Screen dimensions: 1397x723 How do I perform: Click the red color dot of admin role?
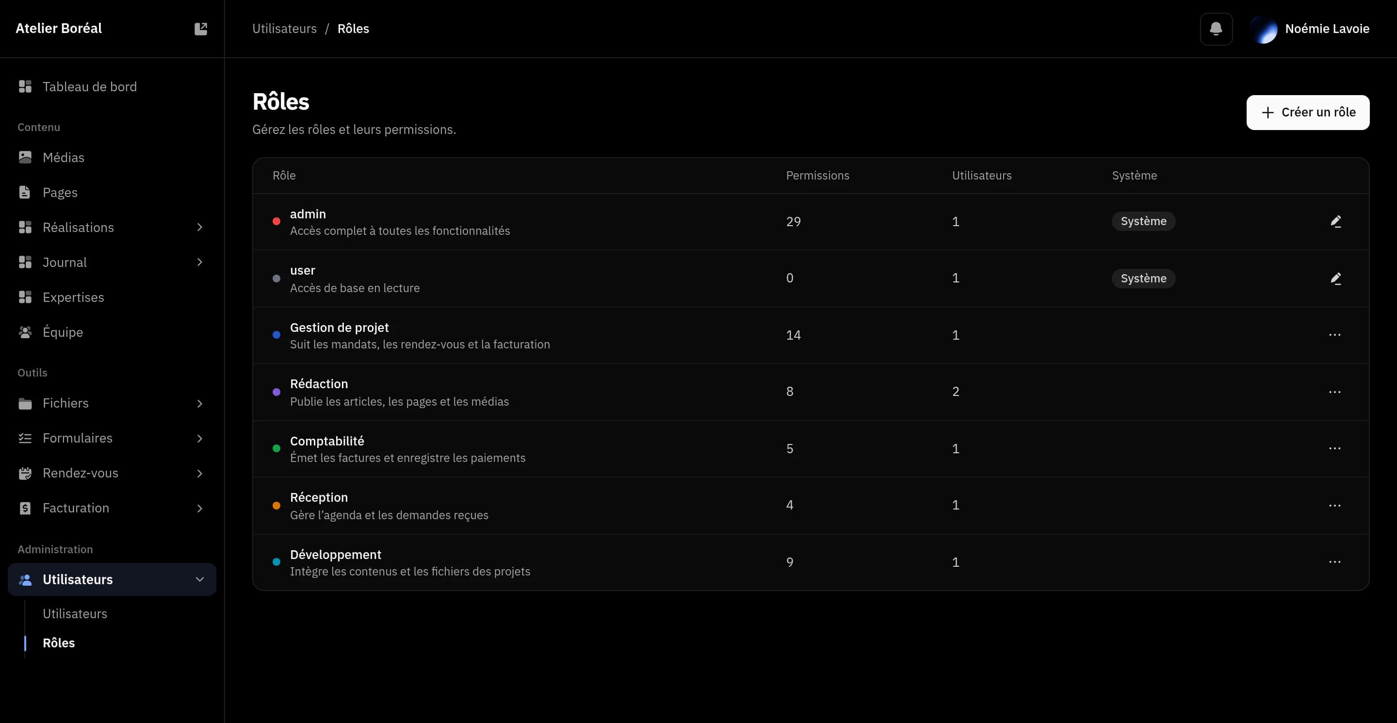tap(276, 221)
